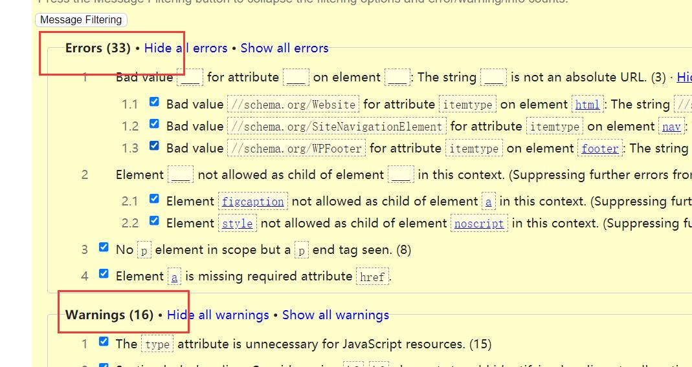Open the noscript element link
The width and height of the screenshot is (692, 367).
point(479,224)
